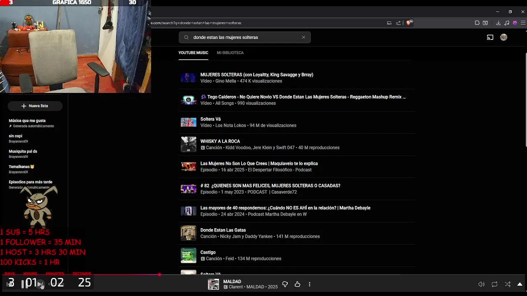Click the purple Leo assistant icon
Image resolution: width=527 pixels, height=296 pixels.
click(515, 23)
